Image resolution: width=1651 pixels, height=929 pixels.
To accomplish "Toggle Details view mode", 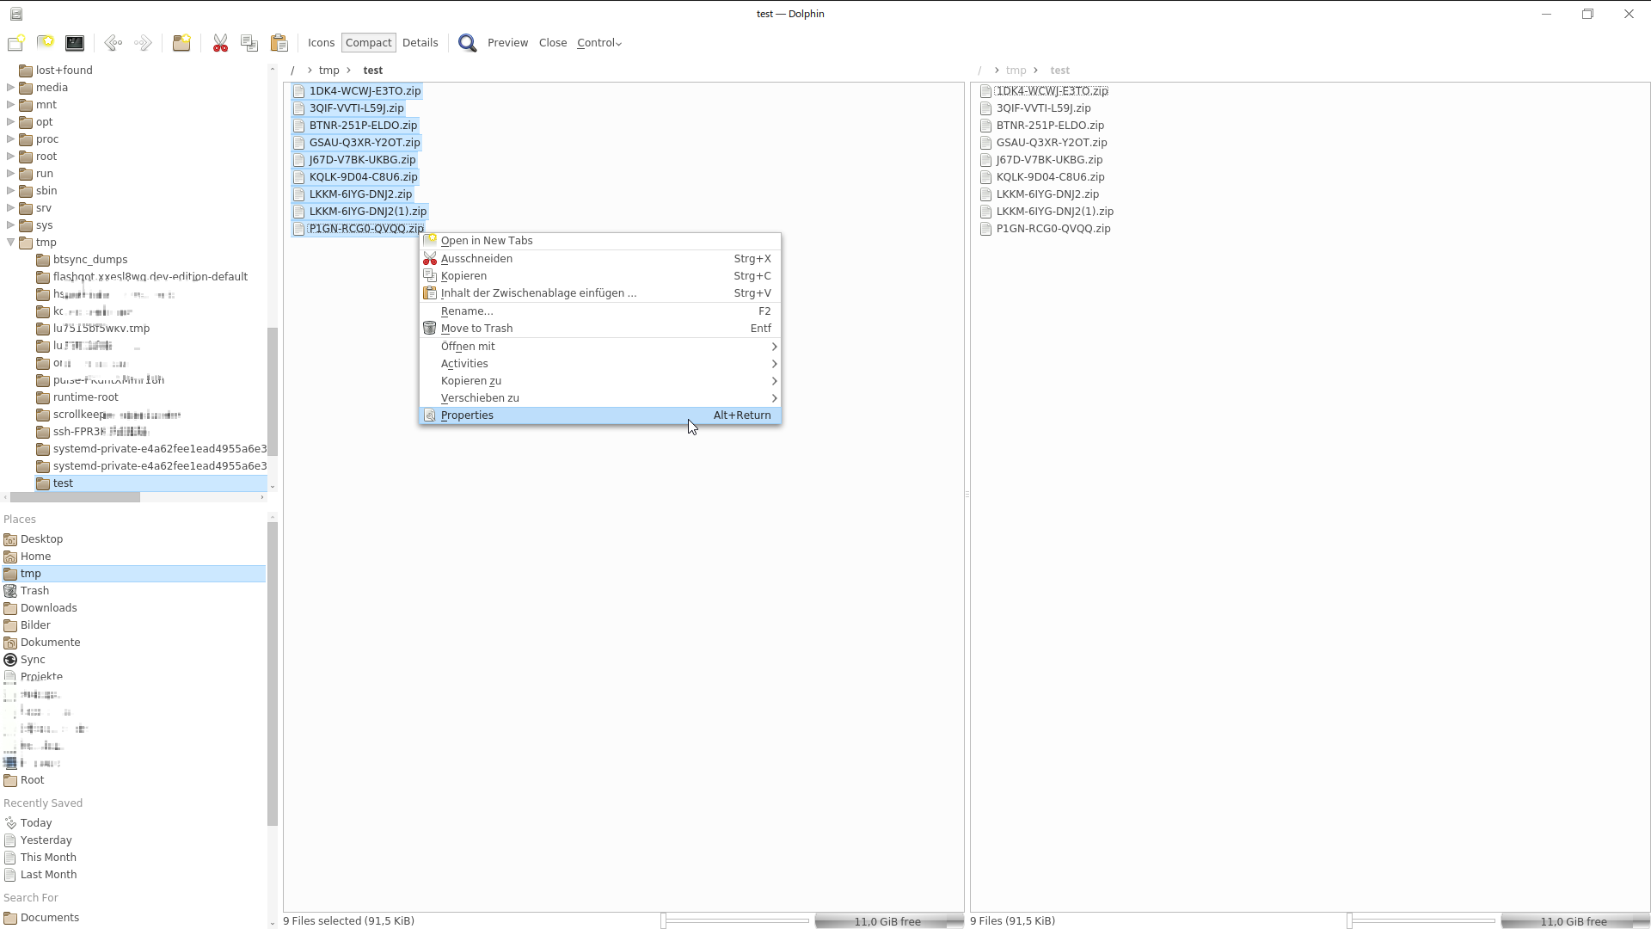I will click(x=420, y=43).
